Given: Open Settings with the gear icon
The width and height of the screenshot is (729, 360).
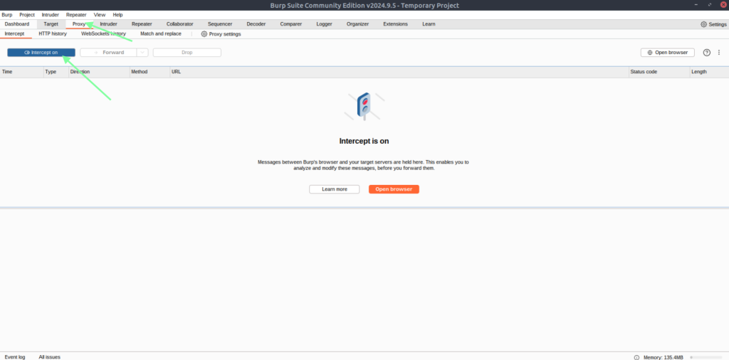Looking at the screenshot, I should tap(703, 24).
